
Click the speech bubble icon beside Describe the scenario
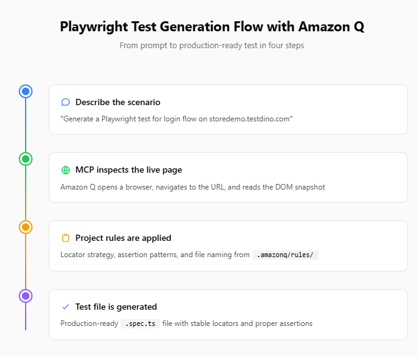pyautogui.click(x=66, y=102)
